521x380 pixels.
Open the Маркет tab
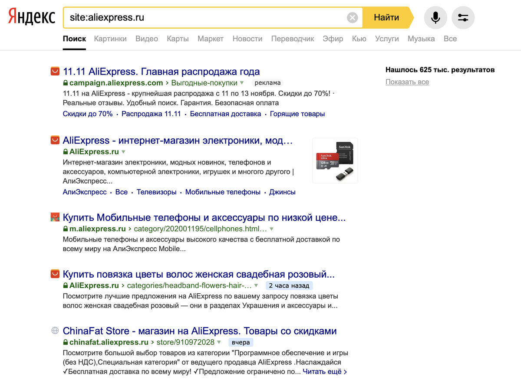point(211,39)
